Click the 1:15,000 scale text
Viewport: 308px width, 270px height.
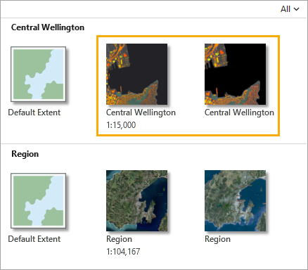(x=121, y=125)
